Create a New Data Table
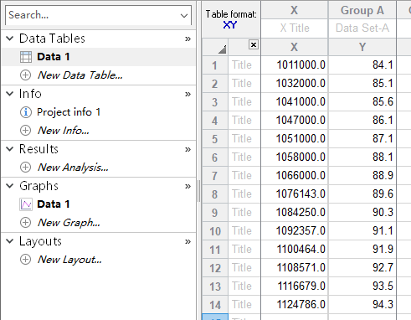Viewport: 411px width, 320px height. point(80,75)
